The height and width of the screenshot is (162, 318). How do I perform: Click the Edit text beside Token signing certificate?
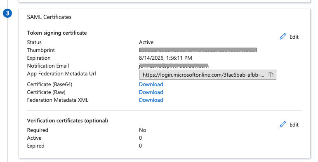point(294,37)
